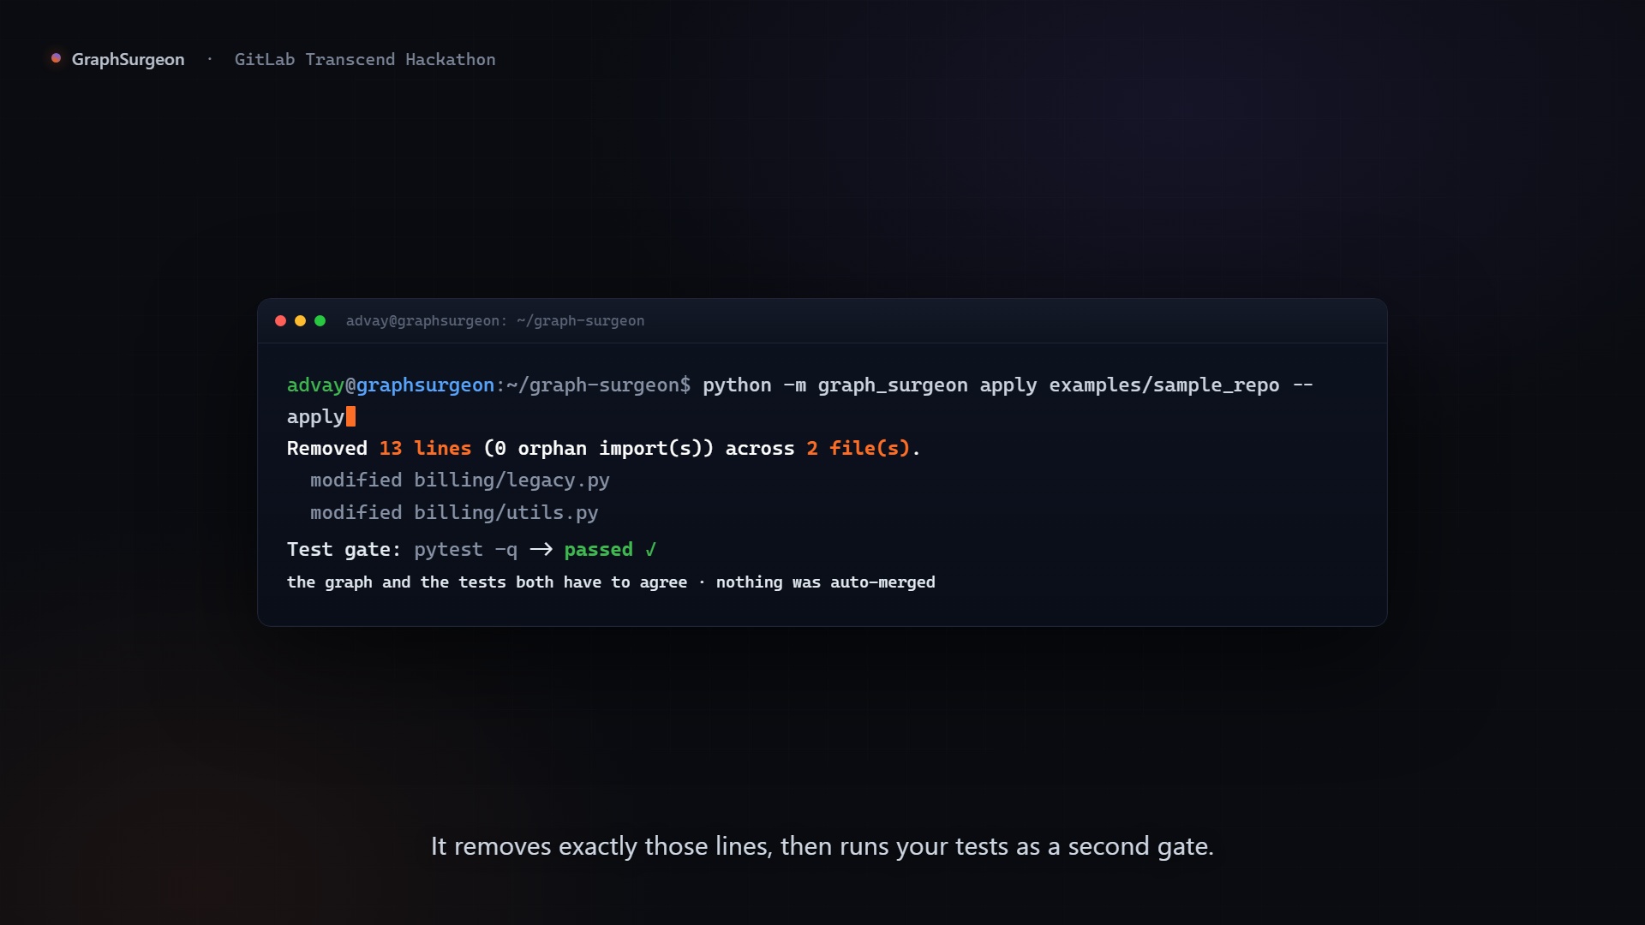The image size is (1645, 925).
Task: Click the 'Test gate:' label
Action: [344, 549]
